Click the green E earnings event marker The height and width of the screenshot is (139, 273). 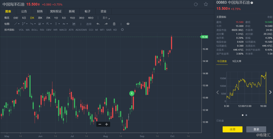point(132,93)
